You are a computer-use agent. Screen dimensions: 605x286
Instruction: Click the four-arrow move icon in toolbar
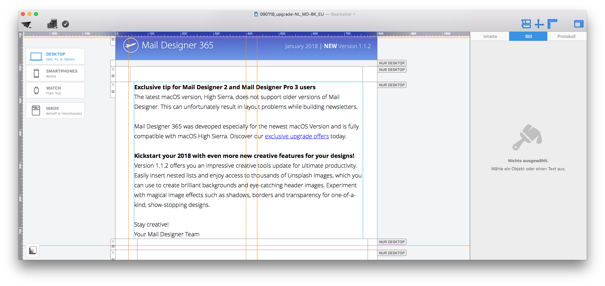(539, 24)
